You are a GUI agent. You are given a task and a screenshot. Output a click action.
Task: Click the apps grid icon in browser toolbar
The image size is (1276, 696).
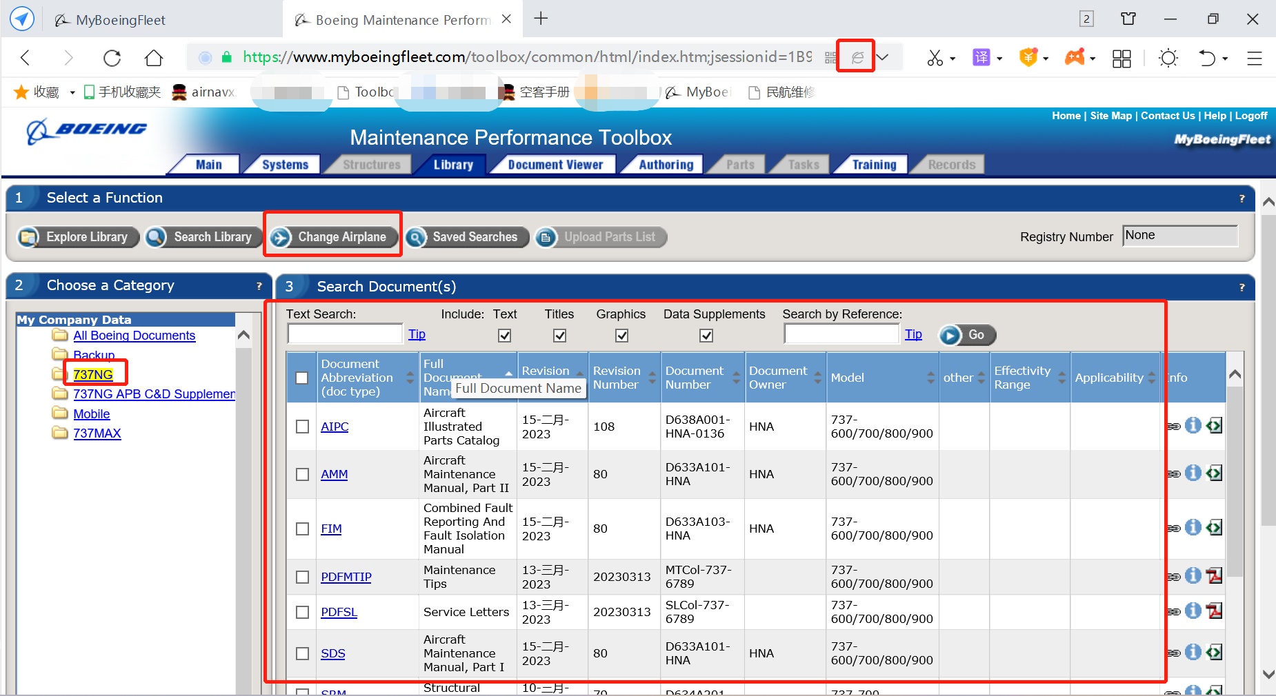[x=1122, y=59]
